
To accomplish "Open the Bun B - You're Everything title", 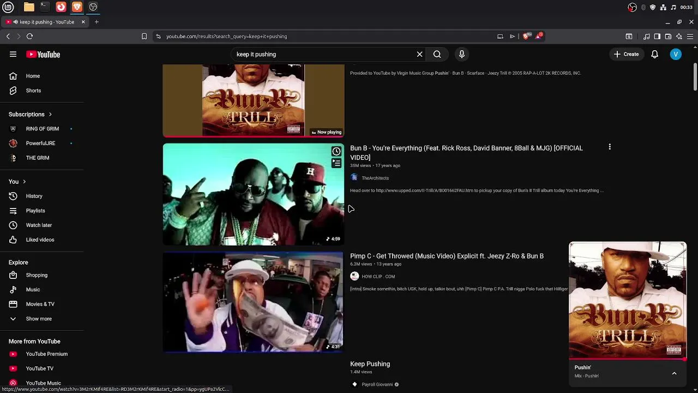I will pos(466,153).
